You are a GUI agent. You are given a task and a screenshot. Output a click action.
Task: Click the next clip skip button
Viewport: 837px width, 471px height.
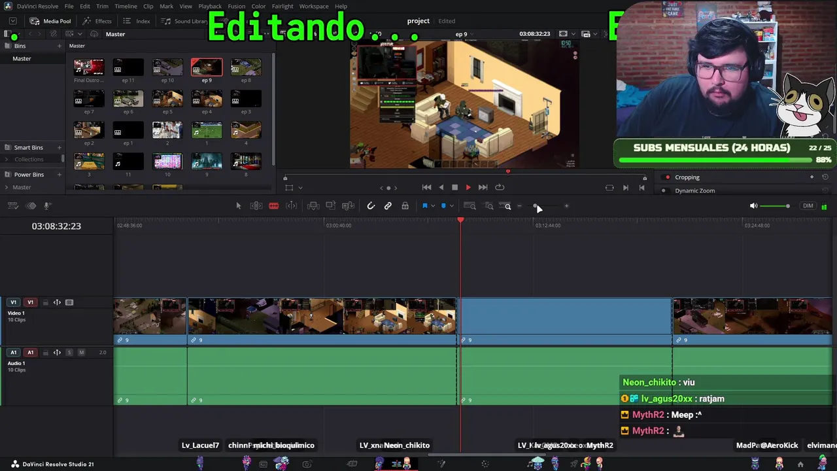tap(626, 188)
